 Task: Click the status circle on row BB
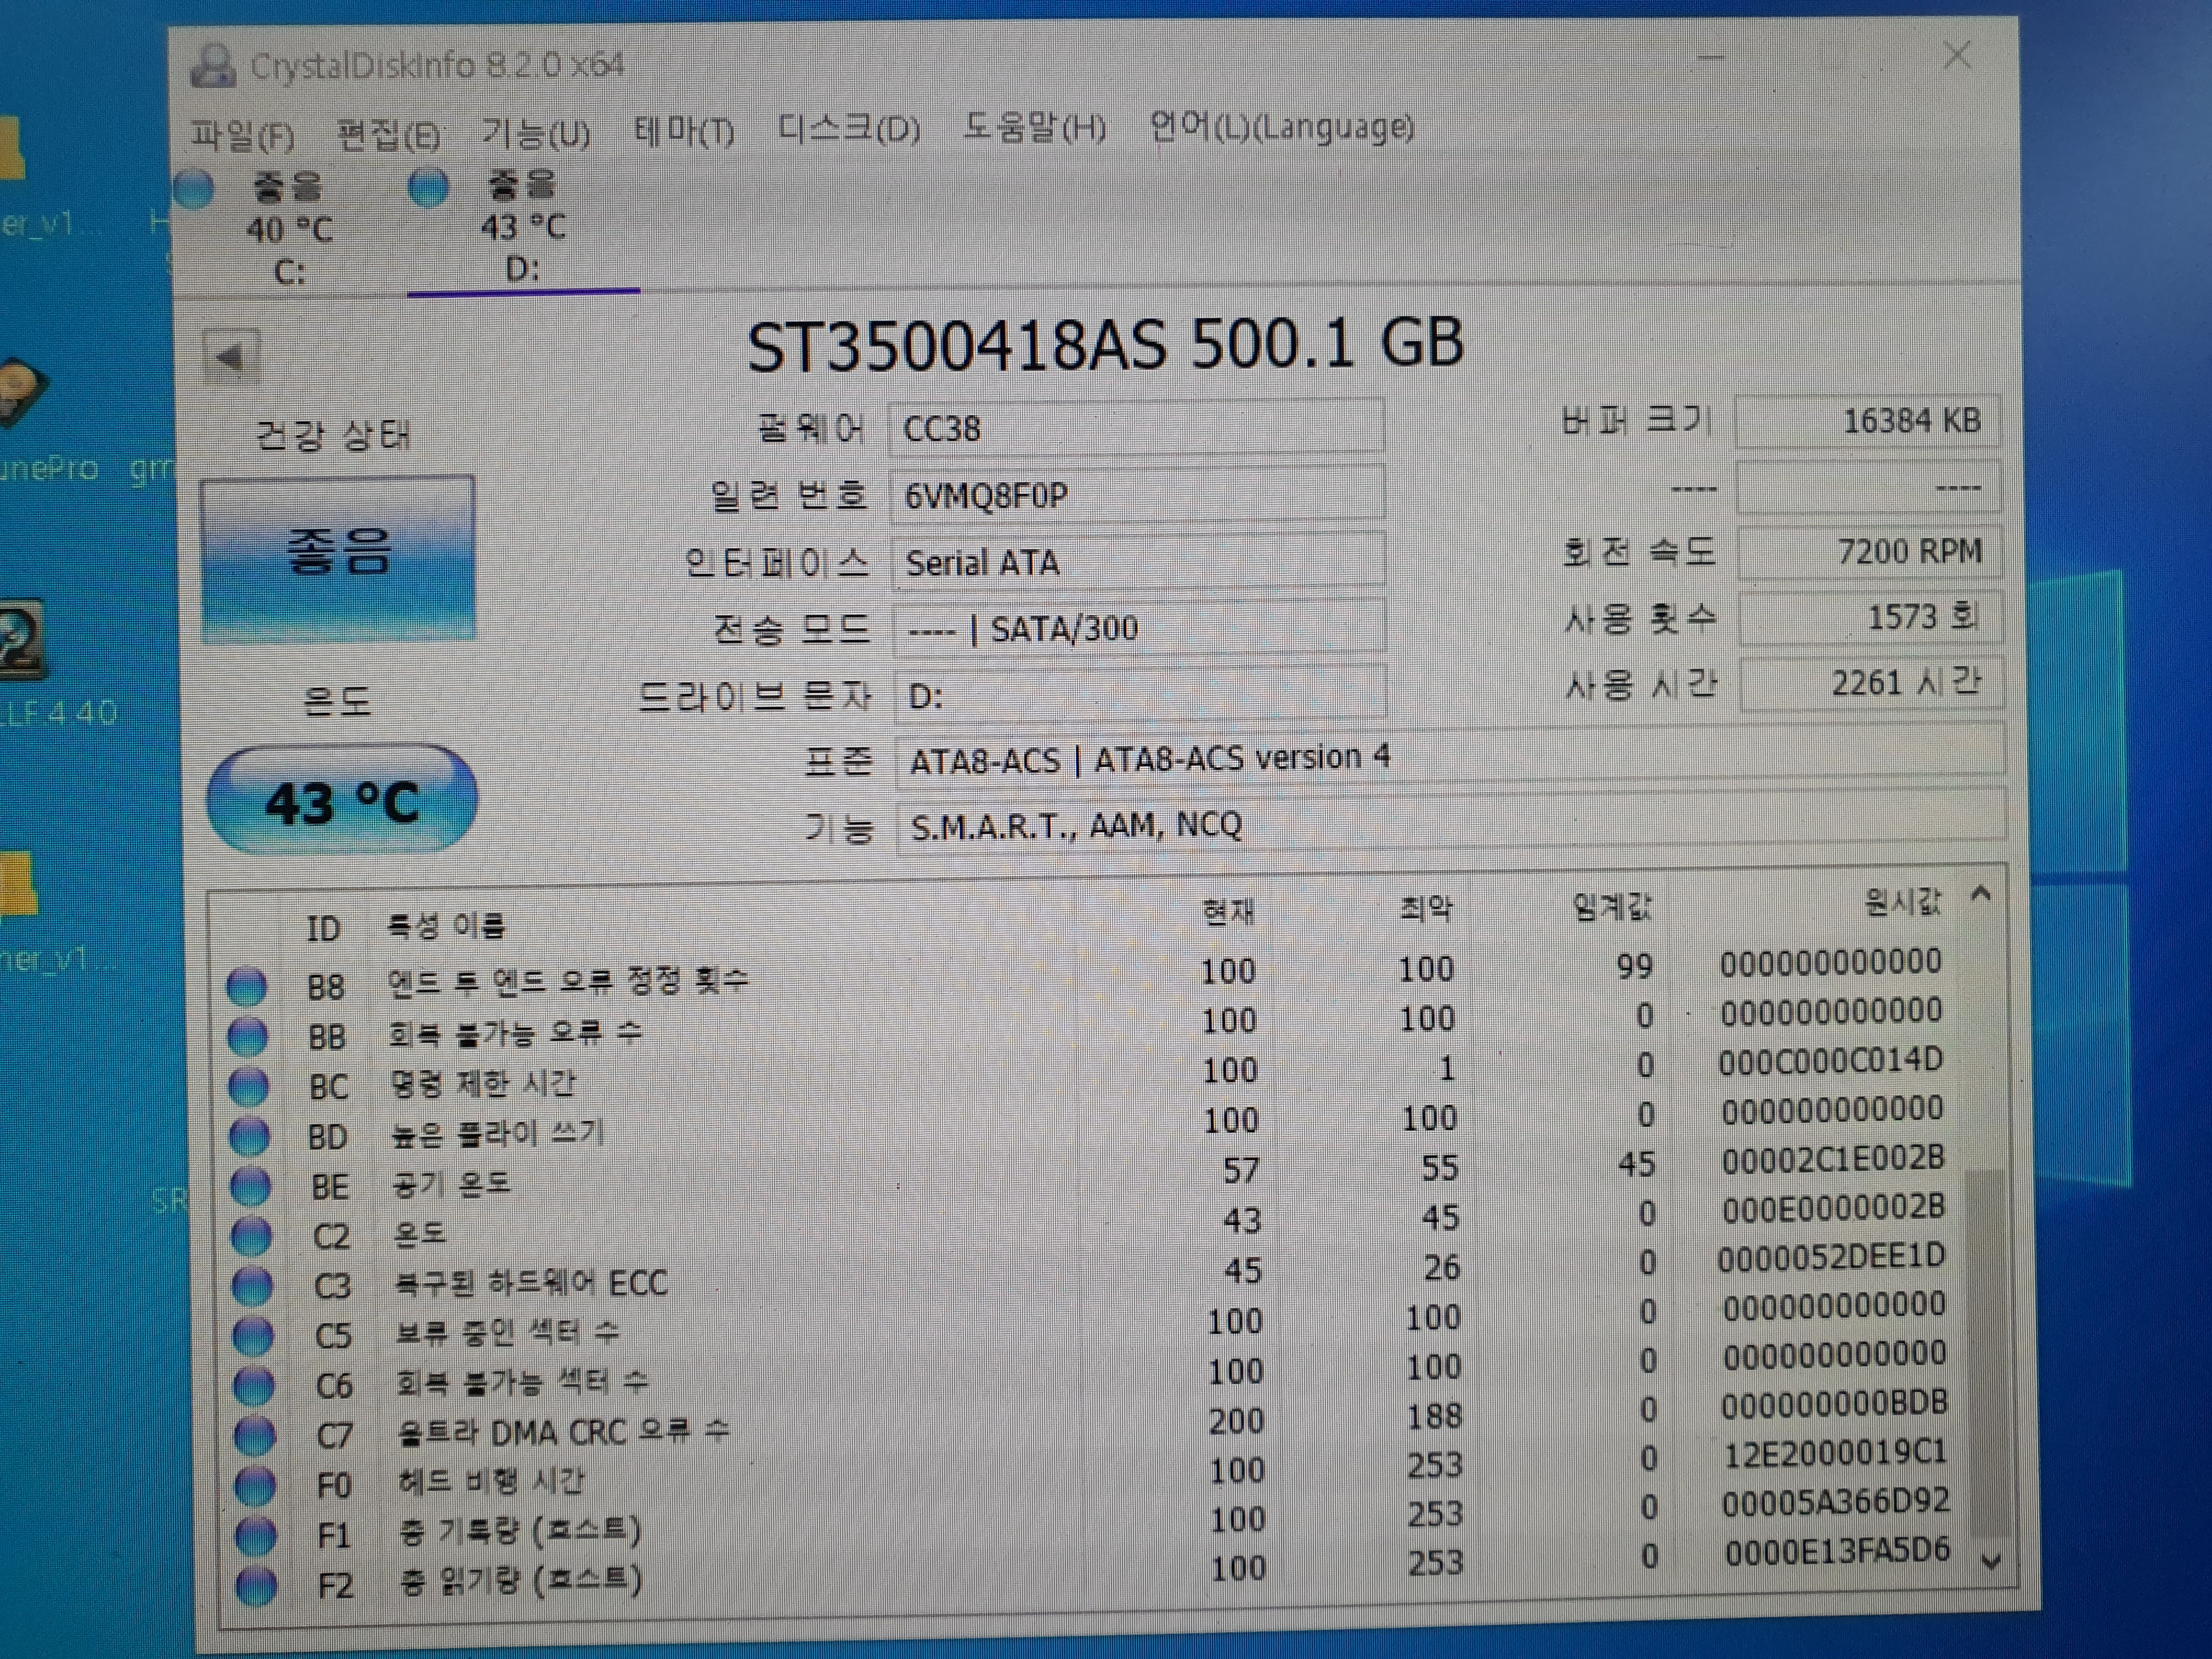(247, 1036)
